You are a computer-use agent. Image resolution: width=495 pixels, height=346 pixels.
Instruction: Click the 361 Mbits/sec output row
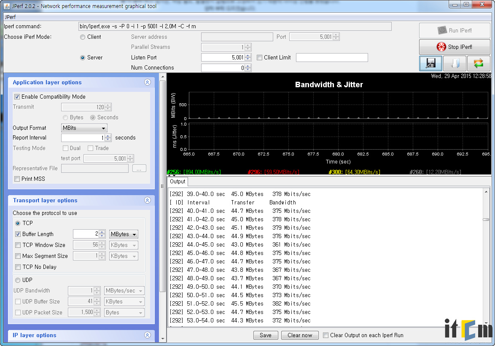(240, 244)
